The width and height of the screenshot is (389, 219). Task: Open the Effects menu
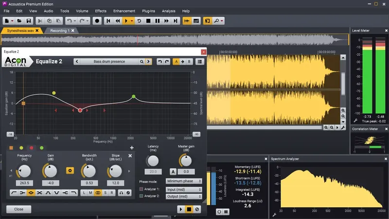click(x=101, y=11)
